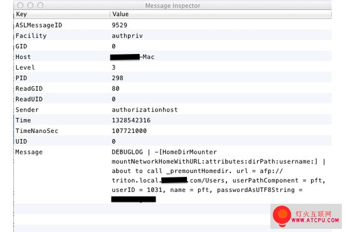The height and width of the screenshot is (232, 345).
Task: Click the Message Inspector title bar
Action: coord(172,5)
